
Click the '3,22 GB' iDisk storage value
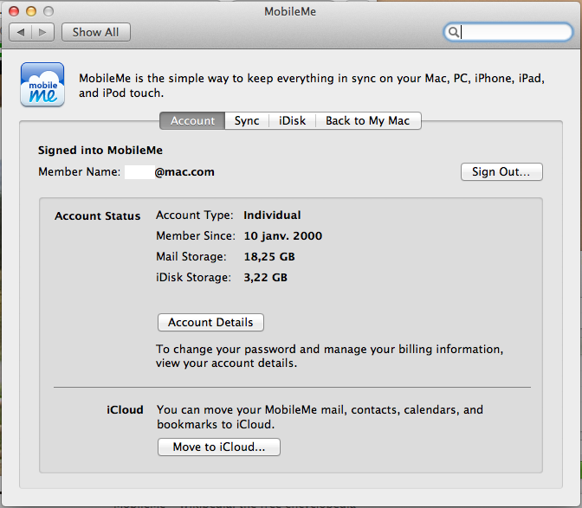[x=265, y=277]
